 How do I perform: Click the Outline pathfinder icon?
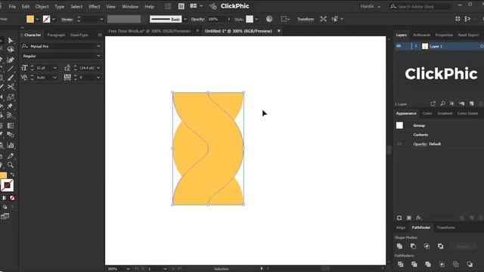(x=455, y=264)
